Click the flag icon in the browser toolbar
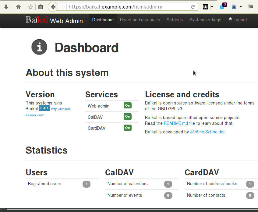 click(250, 7)
